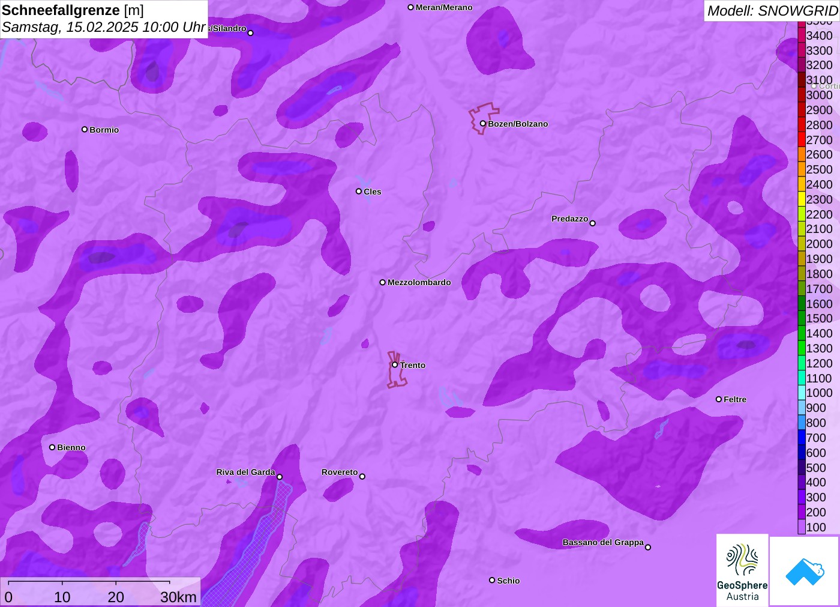Click the 30km scale bar label
Screen dimensions: 840x607
pyautogui.click(x=178, y=597)
